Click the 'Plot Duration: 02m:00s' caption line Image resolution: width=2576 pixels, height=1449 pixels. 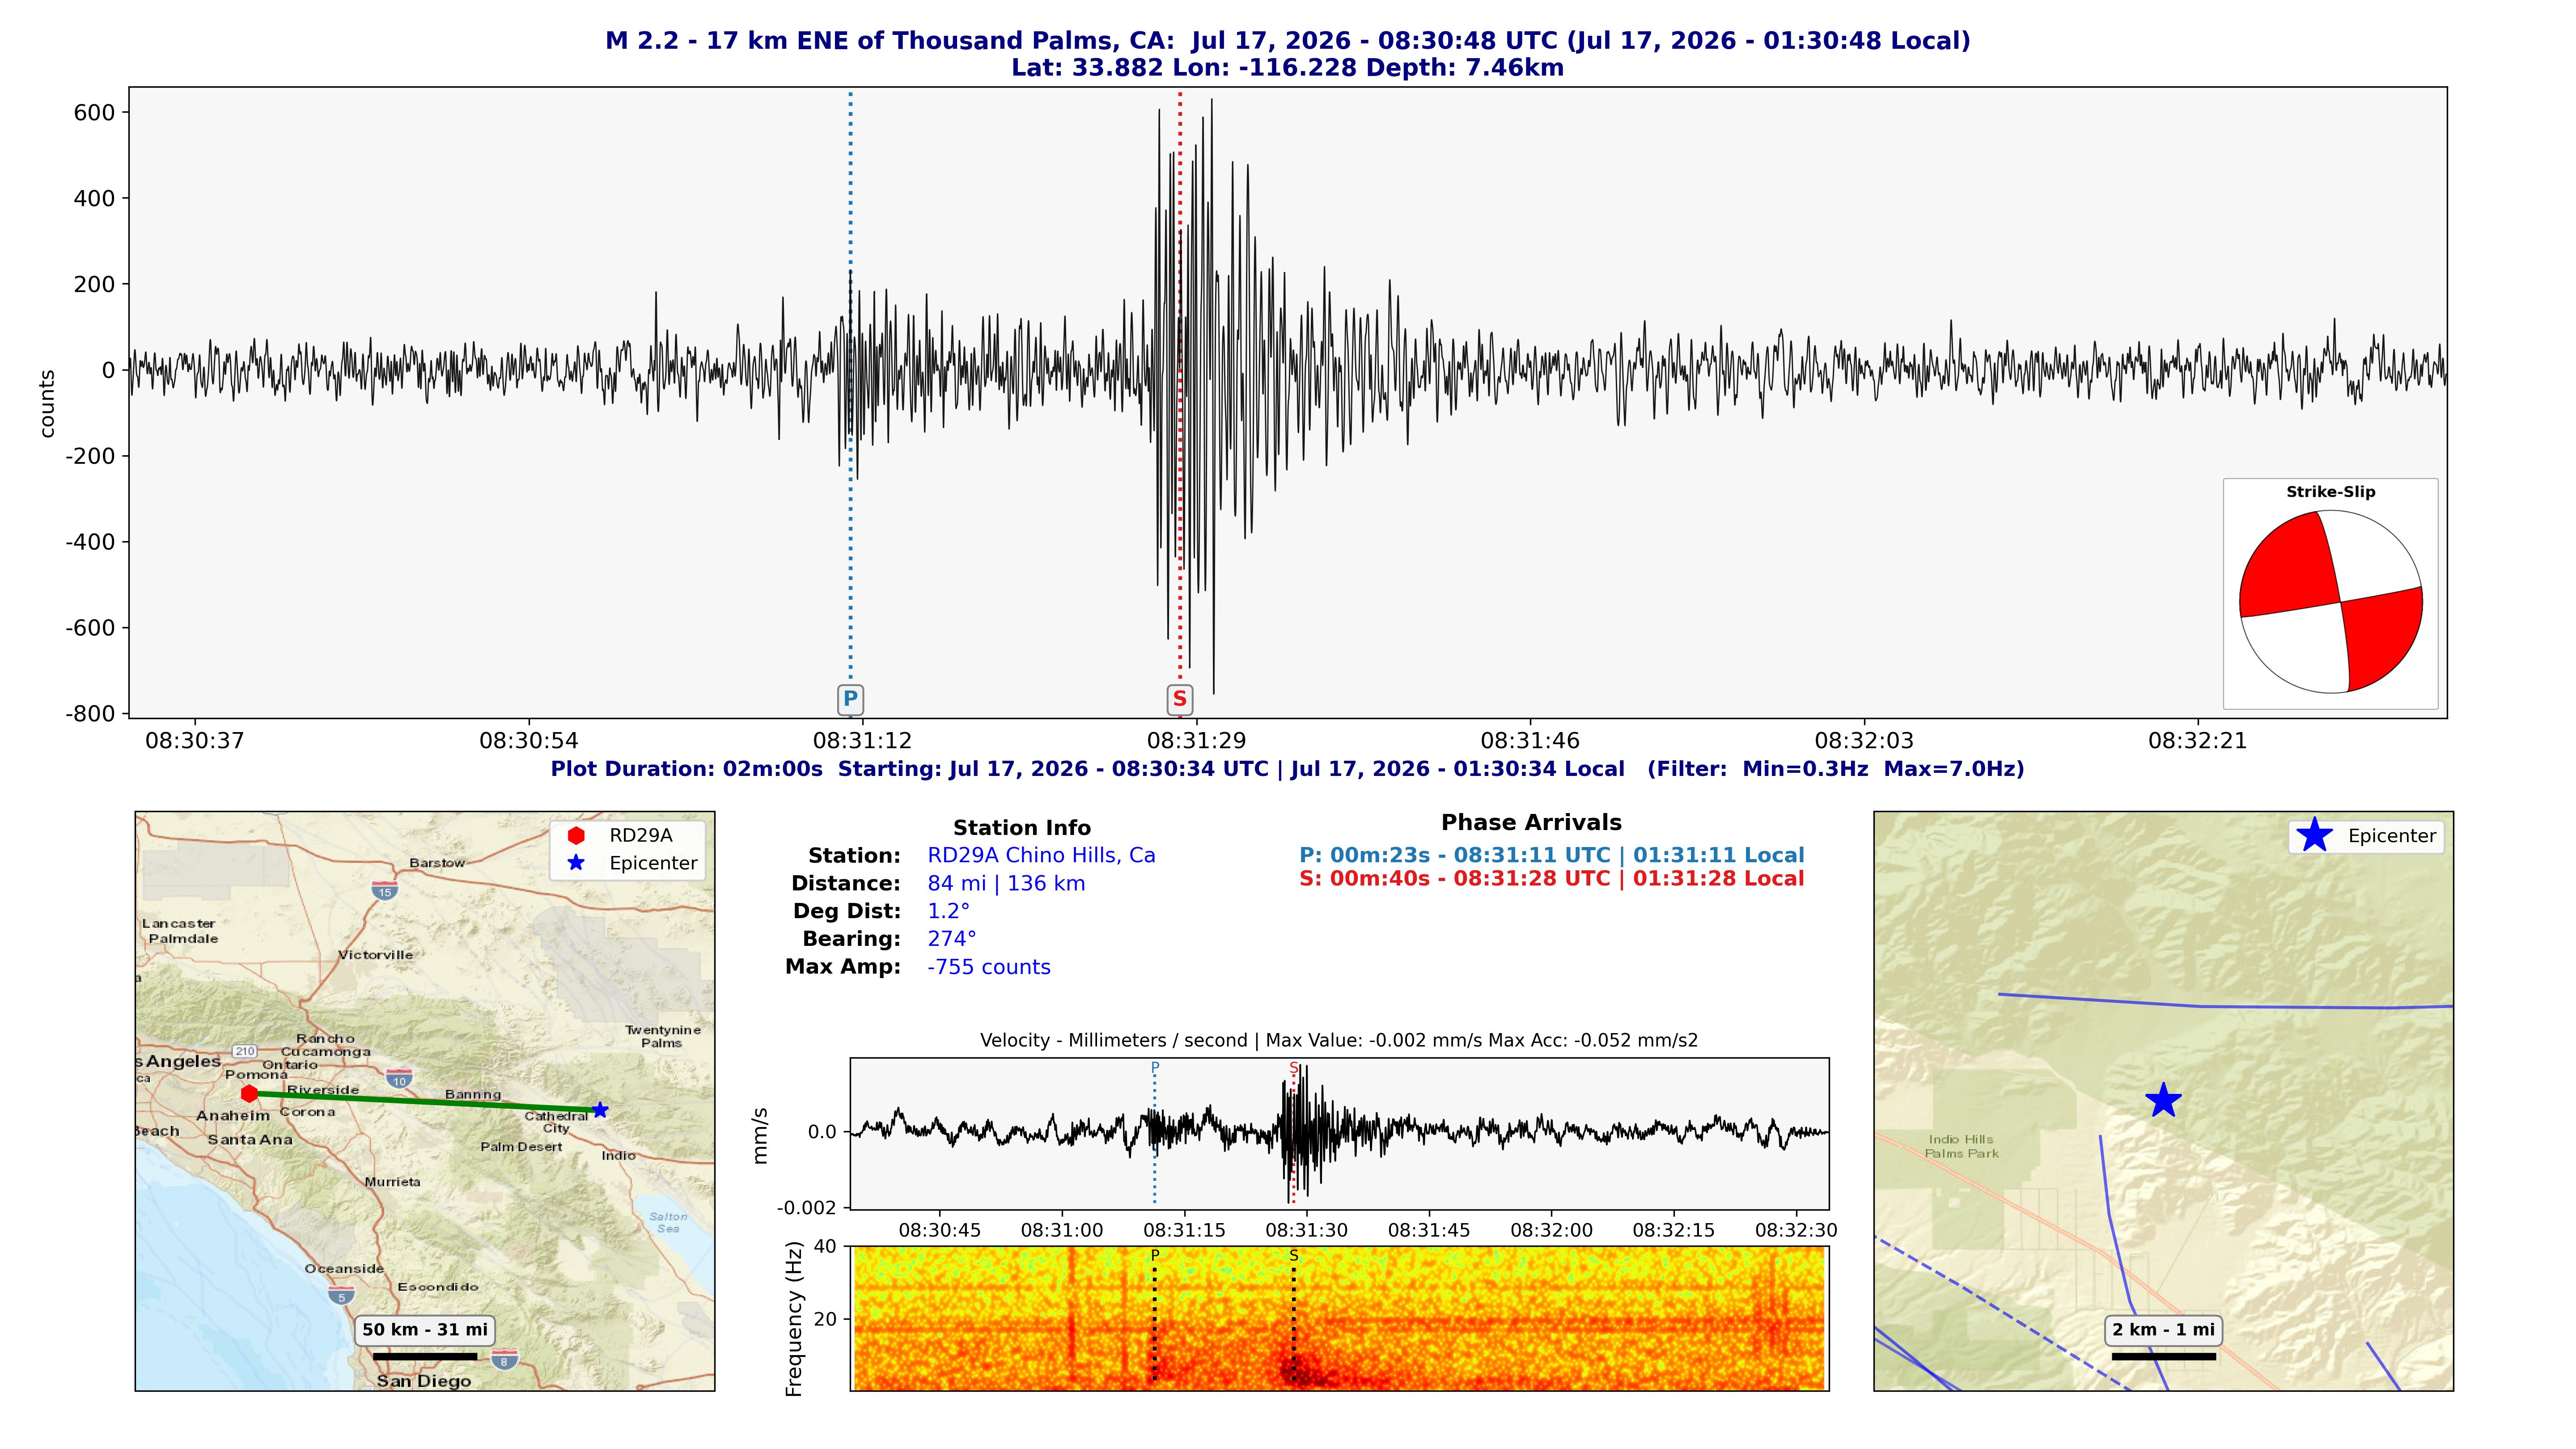(x=1288, y=769)
